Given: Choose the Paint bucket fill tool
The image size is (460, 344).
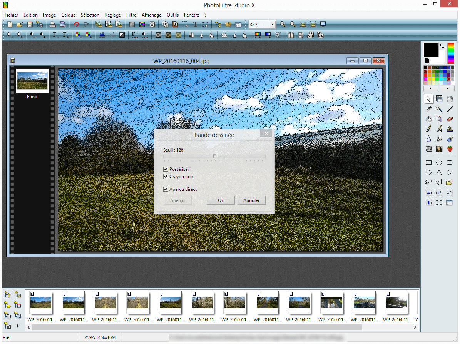Looking at the screenshot, I should pos(428,119).
